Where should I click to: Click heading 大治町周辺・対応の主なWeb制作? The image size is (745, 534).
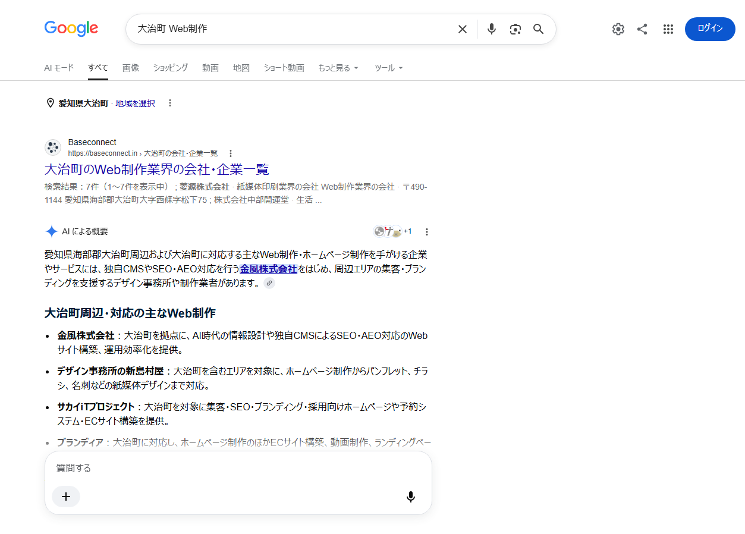[x=130, y=313]
